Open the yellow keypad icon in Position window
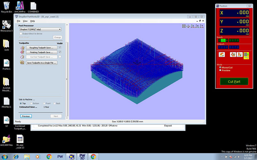The height and width of the screenshot is (160, 257). coord(246,55)
